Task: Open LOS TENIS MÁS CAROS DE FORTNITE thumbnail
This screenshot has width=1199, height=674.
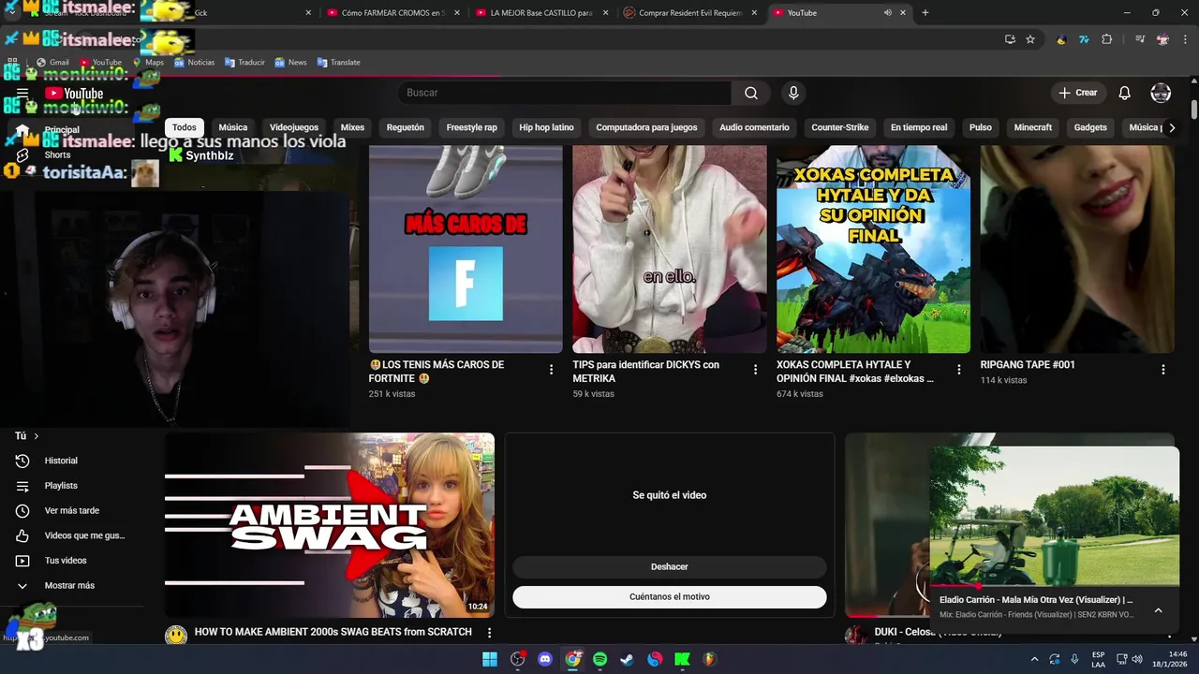Action: coord(466,249)
